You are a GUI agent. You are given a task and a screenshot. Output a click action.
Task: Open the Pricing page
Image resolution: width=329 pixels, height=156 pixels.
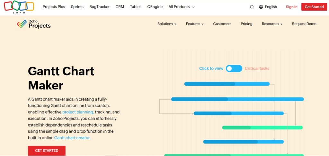246,24
